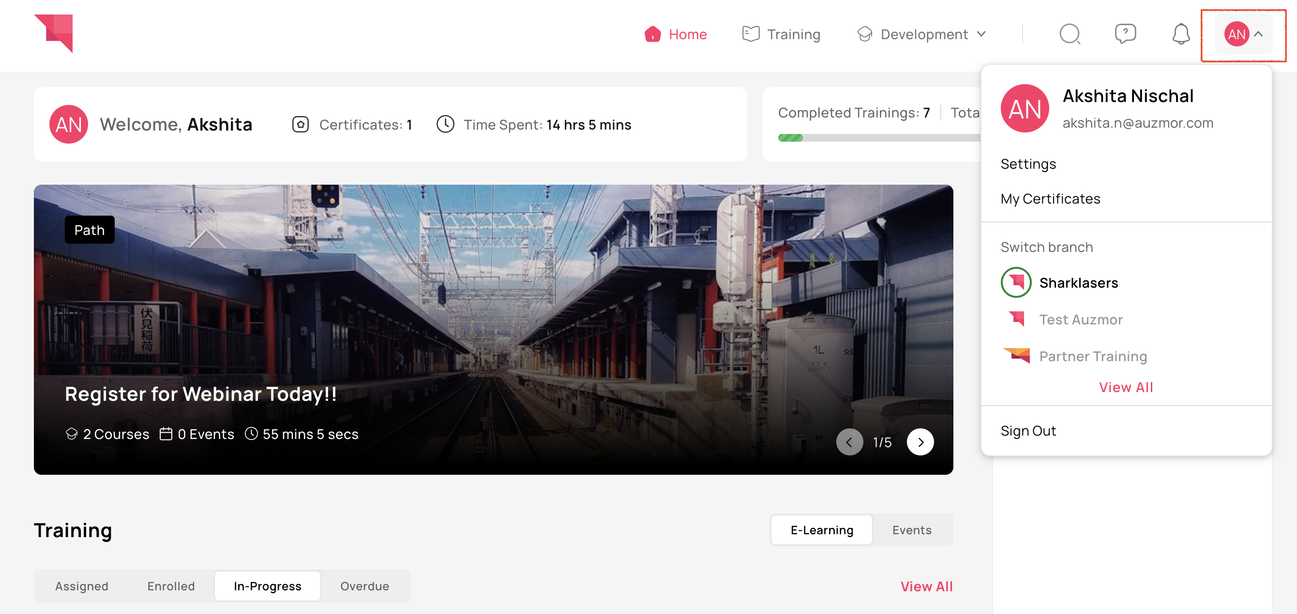Viewport: 1297px width, 614px height.
Task: Open the notifications bell
Action: click(x=1181, y=34)
